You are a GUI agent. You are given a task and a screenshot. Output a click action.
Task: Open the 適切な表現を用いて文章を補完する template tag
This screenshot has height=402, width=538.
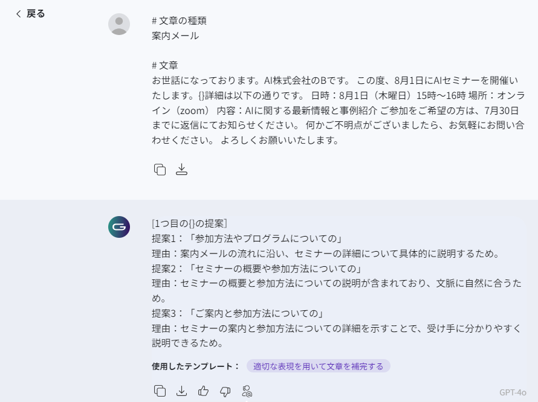(x=318, y=366)
